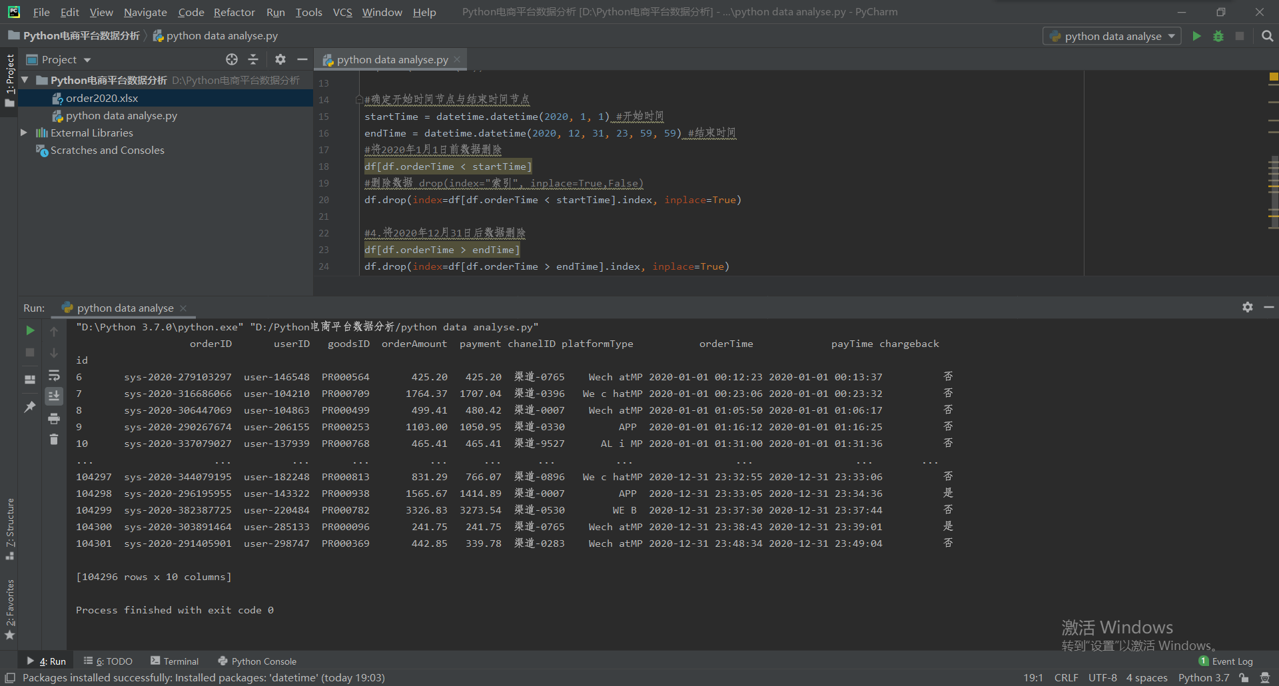Close the python data analyse Run tab
Screen dimensions: 1279x686
183,308
